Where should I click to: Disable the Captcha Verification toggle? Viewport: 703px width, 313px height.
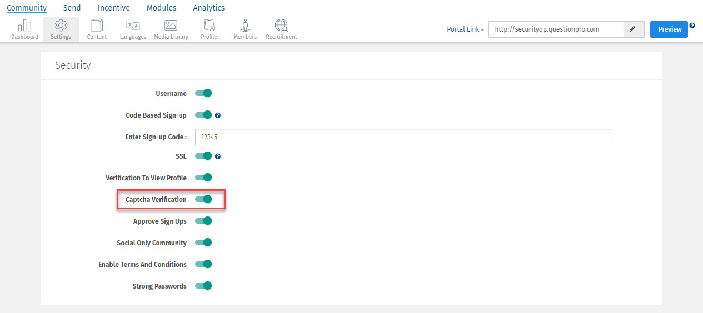tap(204, 199)
